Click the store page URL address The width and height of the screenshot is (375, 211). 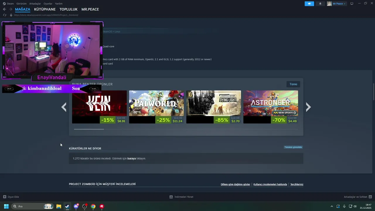point(46,15)
